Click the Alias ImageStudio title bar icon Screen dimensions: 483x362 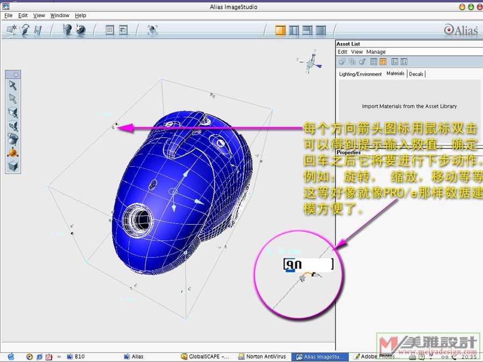[6, 6]
